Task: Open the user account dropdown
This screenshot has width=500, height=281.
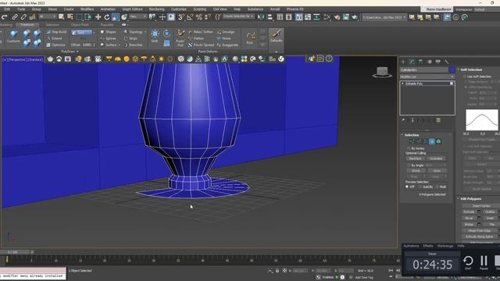Action: coord(437,9)
